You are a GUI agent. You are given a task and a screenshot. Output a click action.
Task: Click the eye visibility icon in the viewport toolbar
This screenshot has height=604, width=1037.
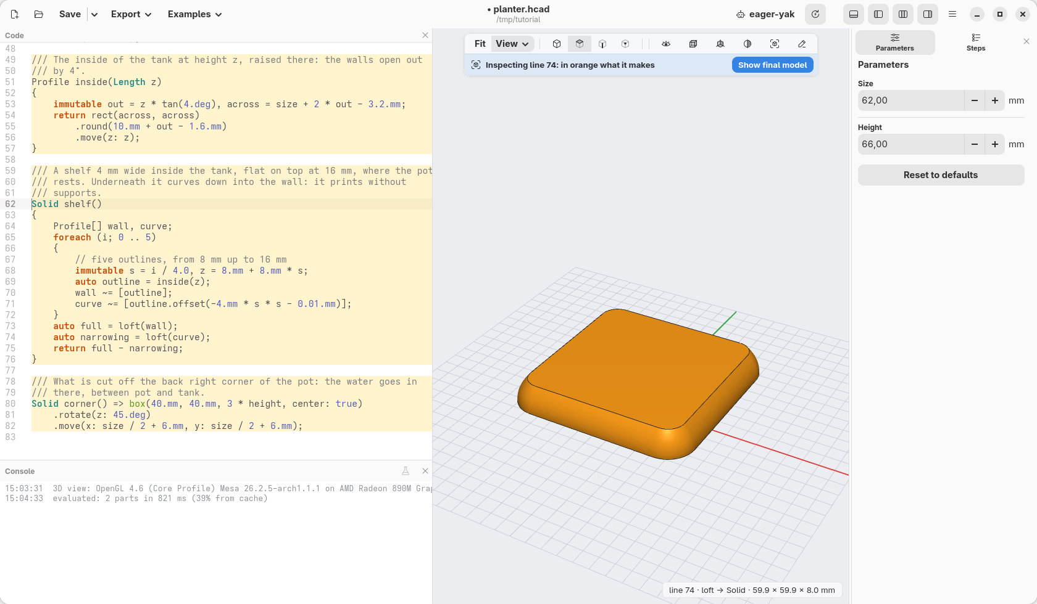666,44
